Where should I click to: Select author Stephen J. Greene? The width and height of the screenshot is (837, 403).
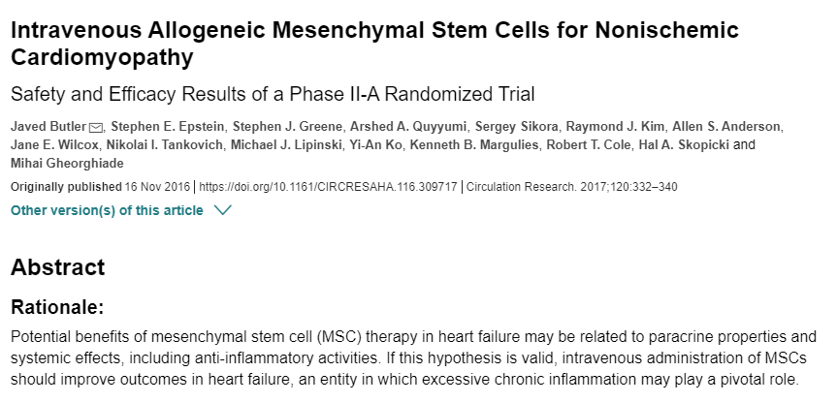coord(287,127)
